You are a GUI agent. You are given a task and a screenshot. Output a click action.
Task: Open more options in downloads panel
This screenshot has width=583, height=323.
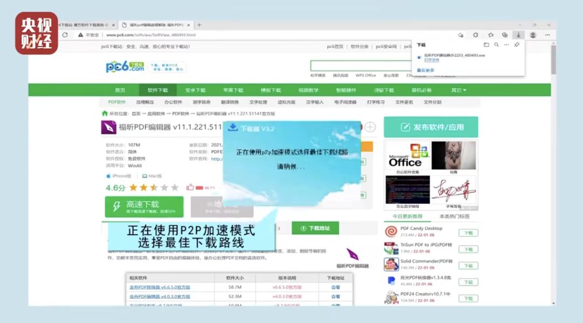[506, 45]
